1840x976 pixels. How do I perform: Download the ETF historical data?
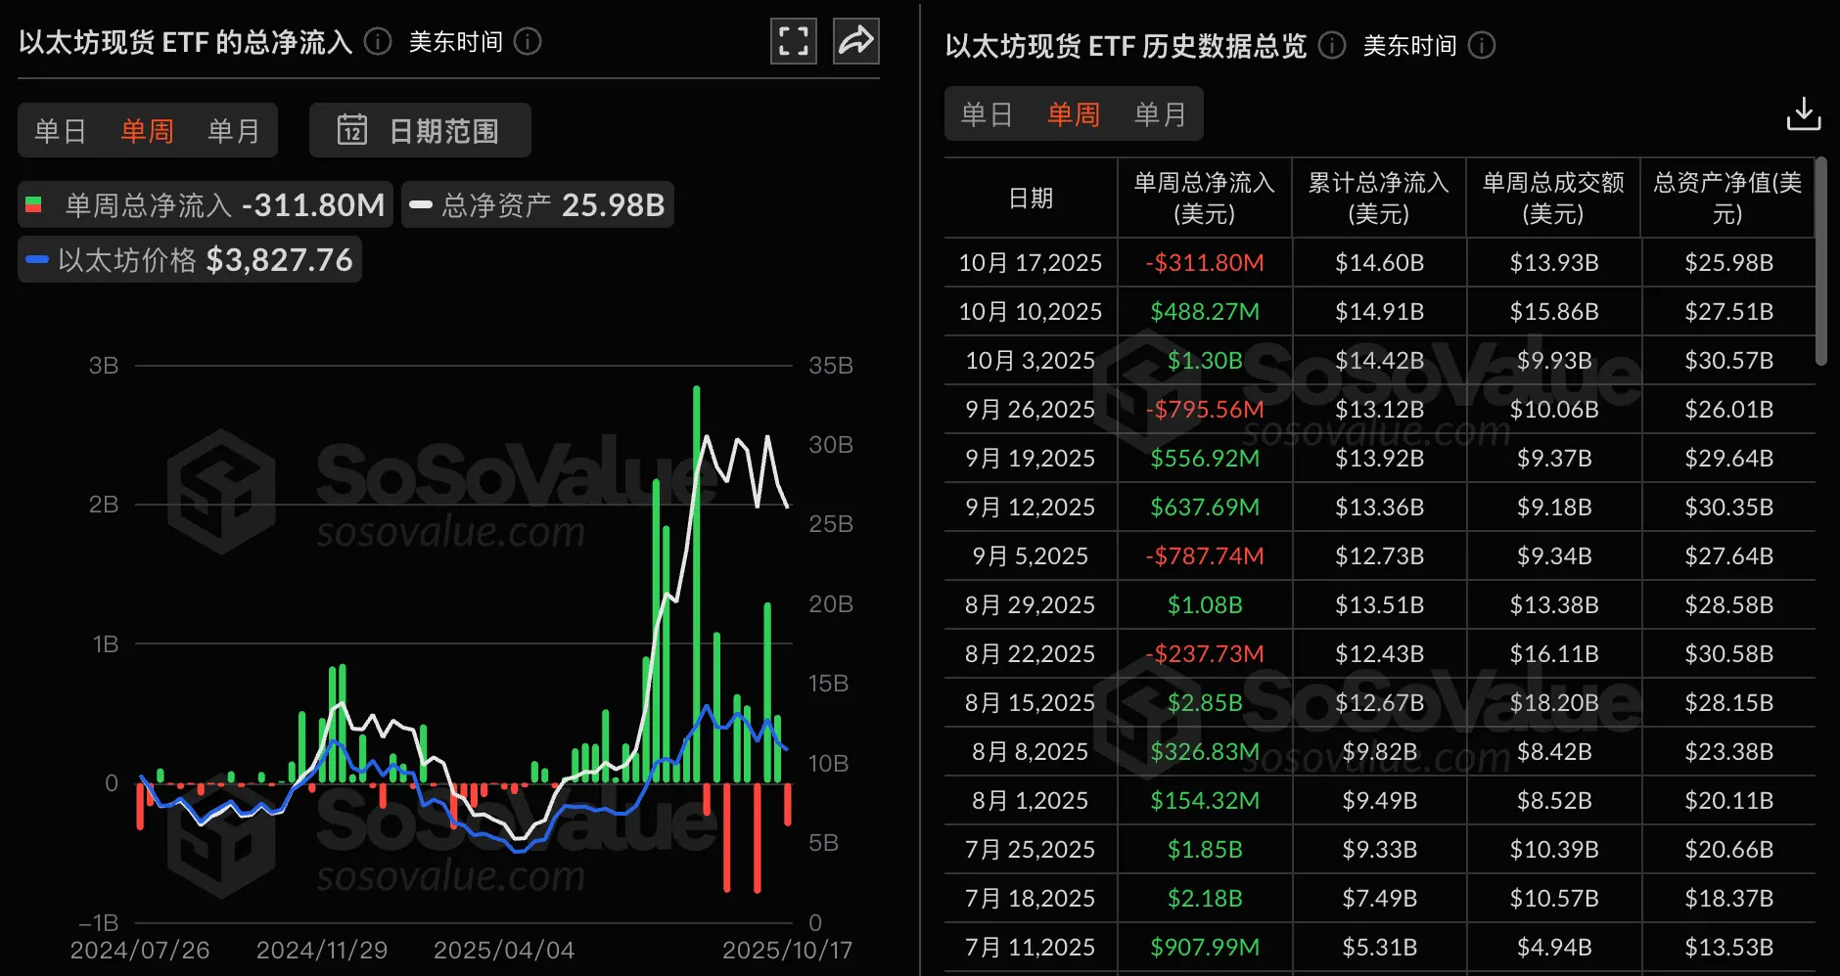point(1804,113)
